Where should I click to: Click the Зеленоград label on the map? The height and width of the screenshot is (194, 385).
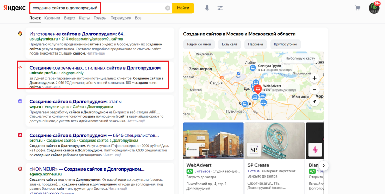point(200,69)
